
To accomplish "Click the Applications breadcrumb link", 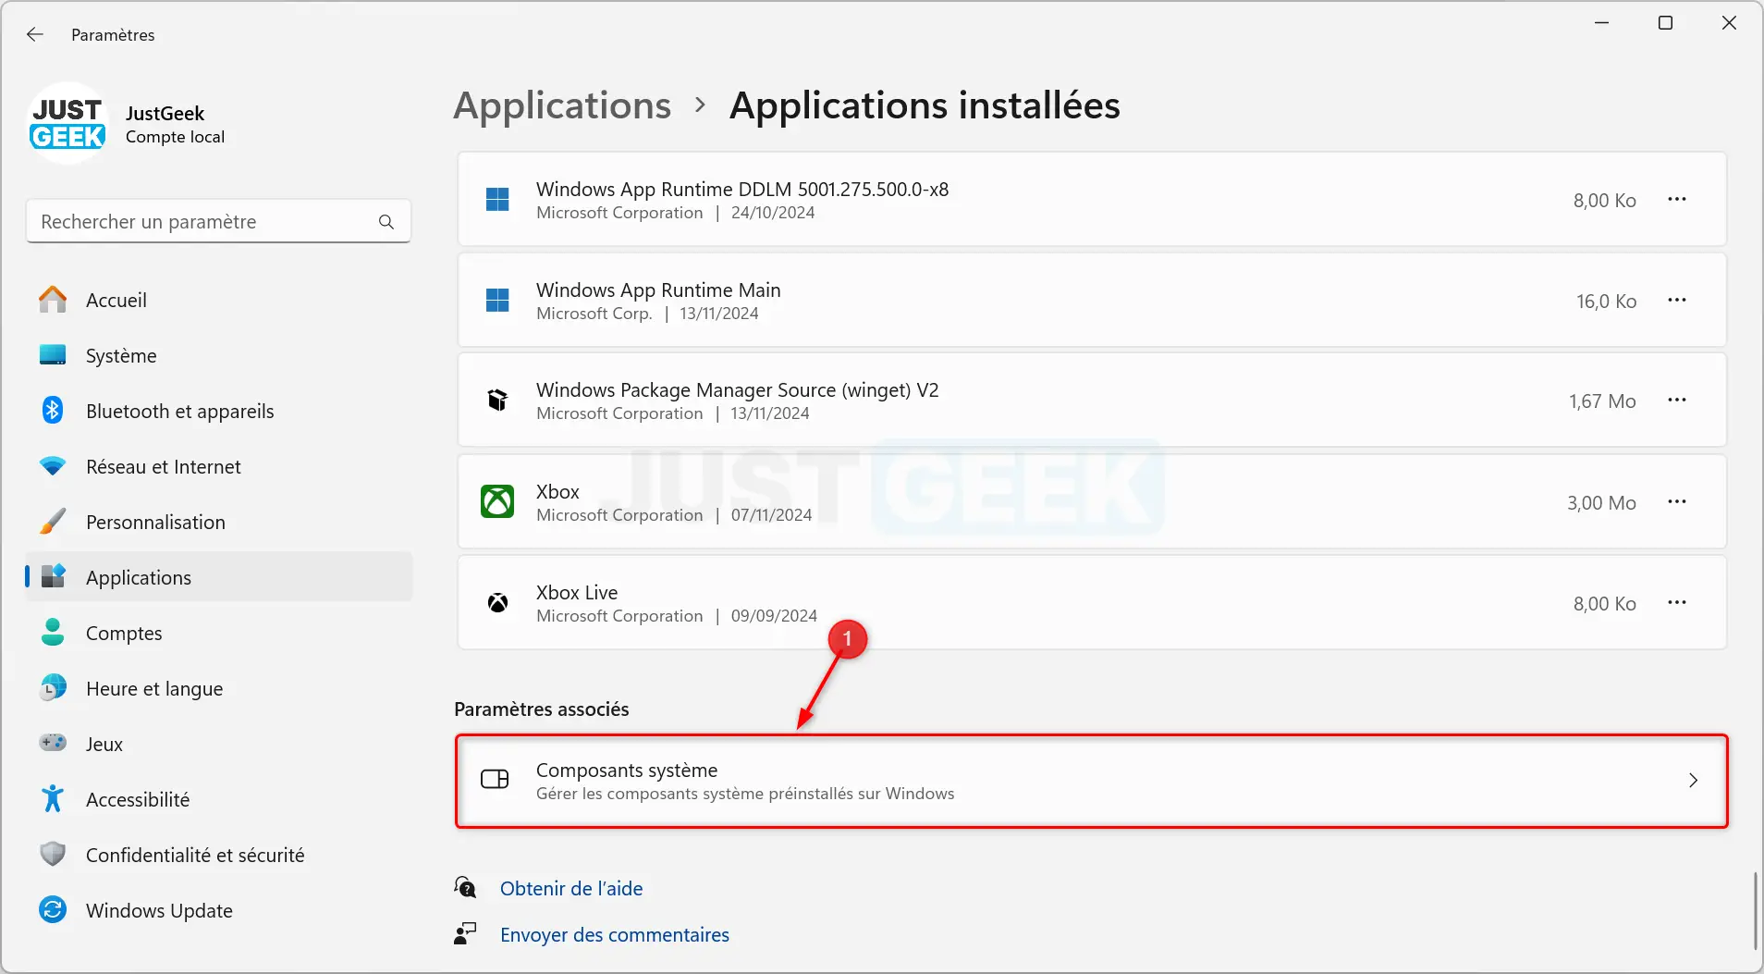I will point(562,105).
